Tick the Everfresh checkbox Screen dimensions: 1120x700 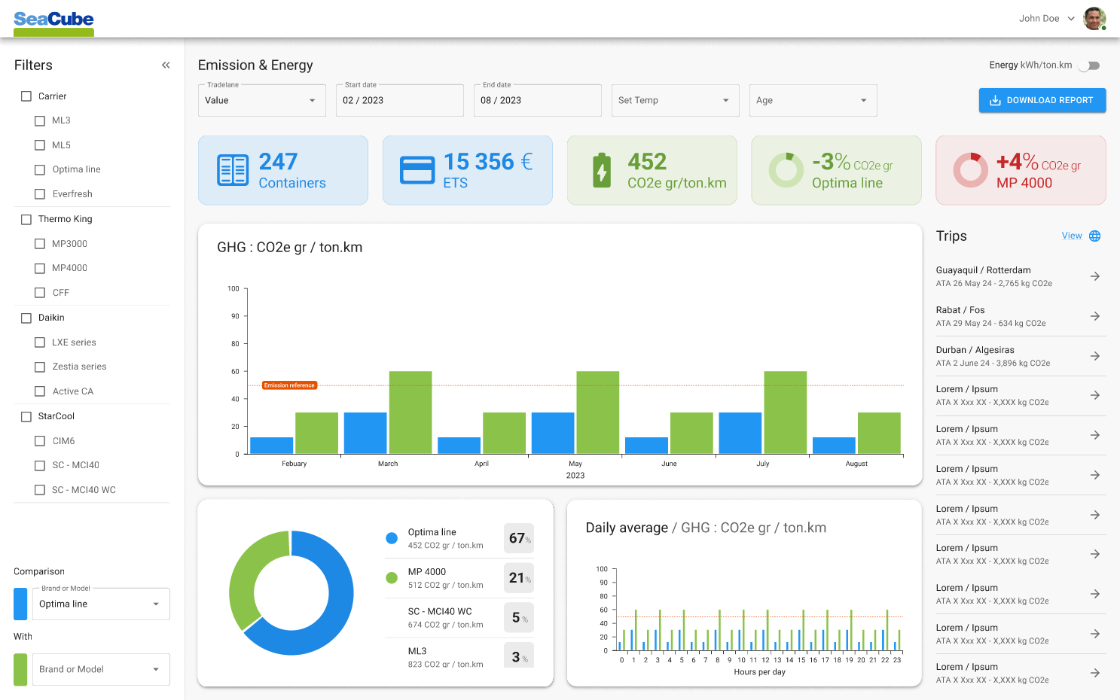[40, 194]
